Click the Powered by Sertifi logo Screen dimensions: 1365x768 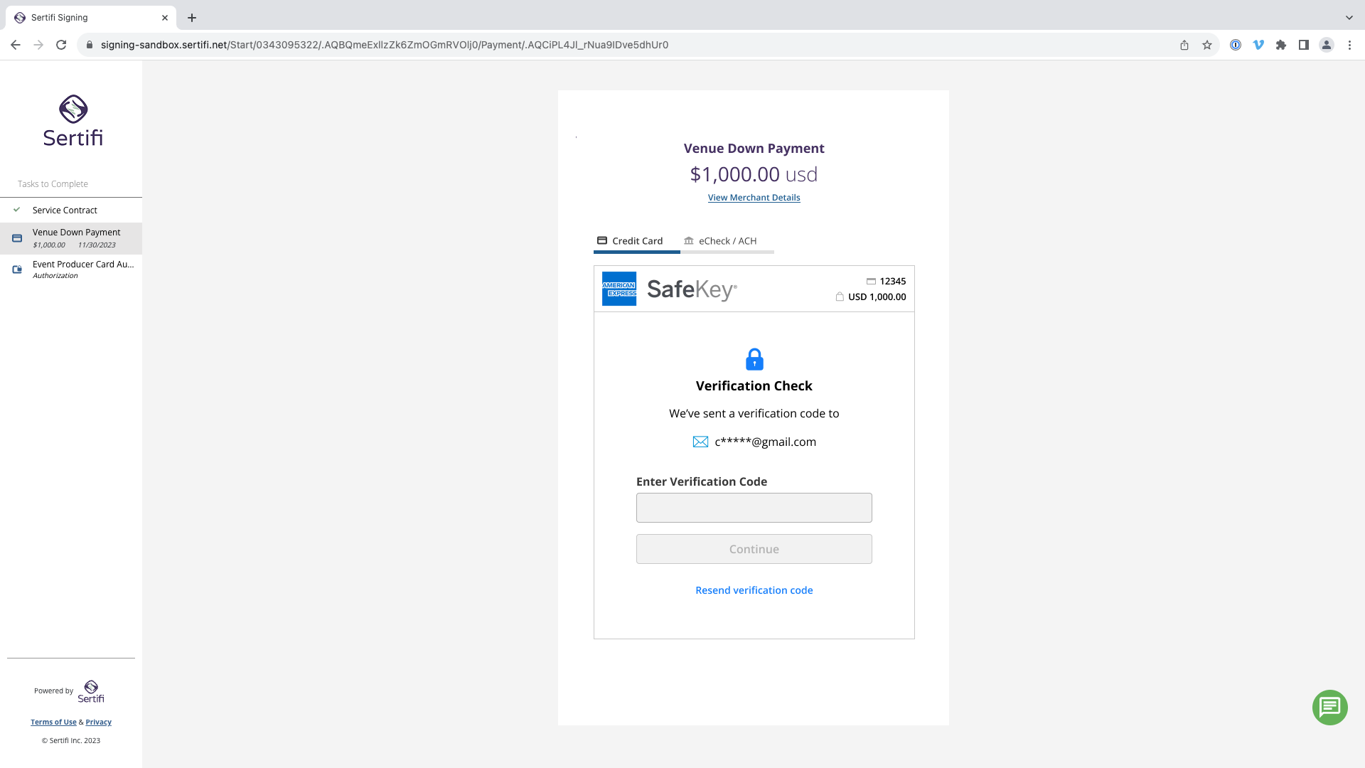coord(91,691)
